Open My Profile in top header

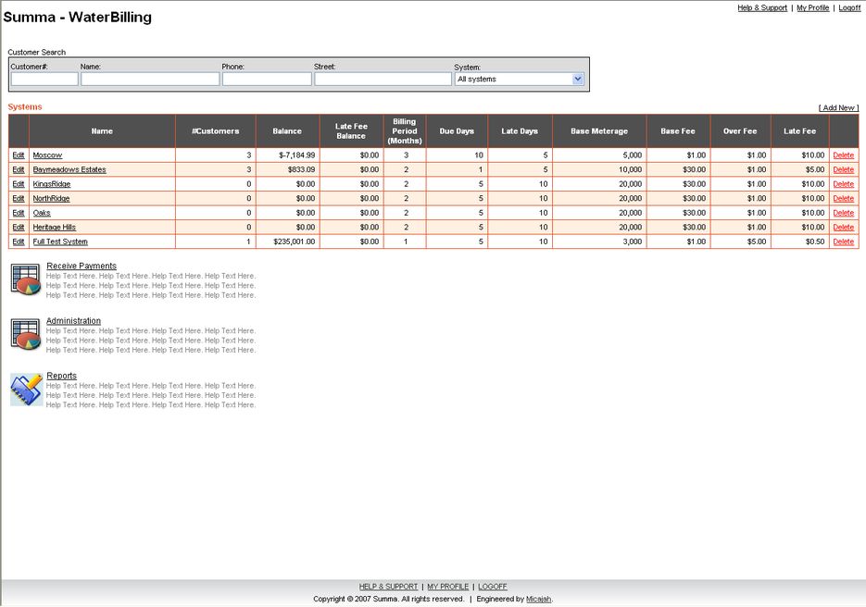coord(812,7)
